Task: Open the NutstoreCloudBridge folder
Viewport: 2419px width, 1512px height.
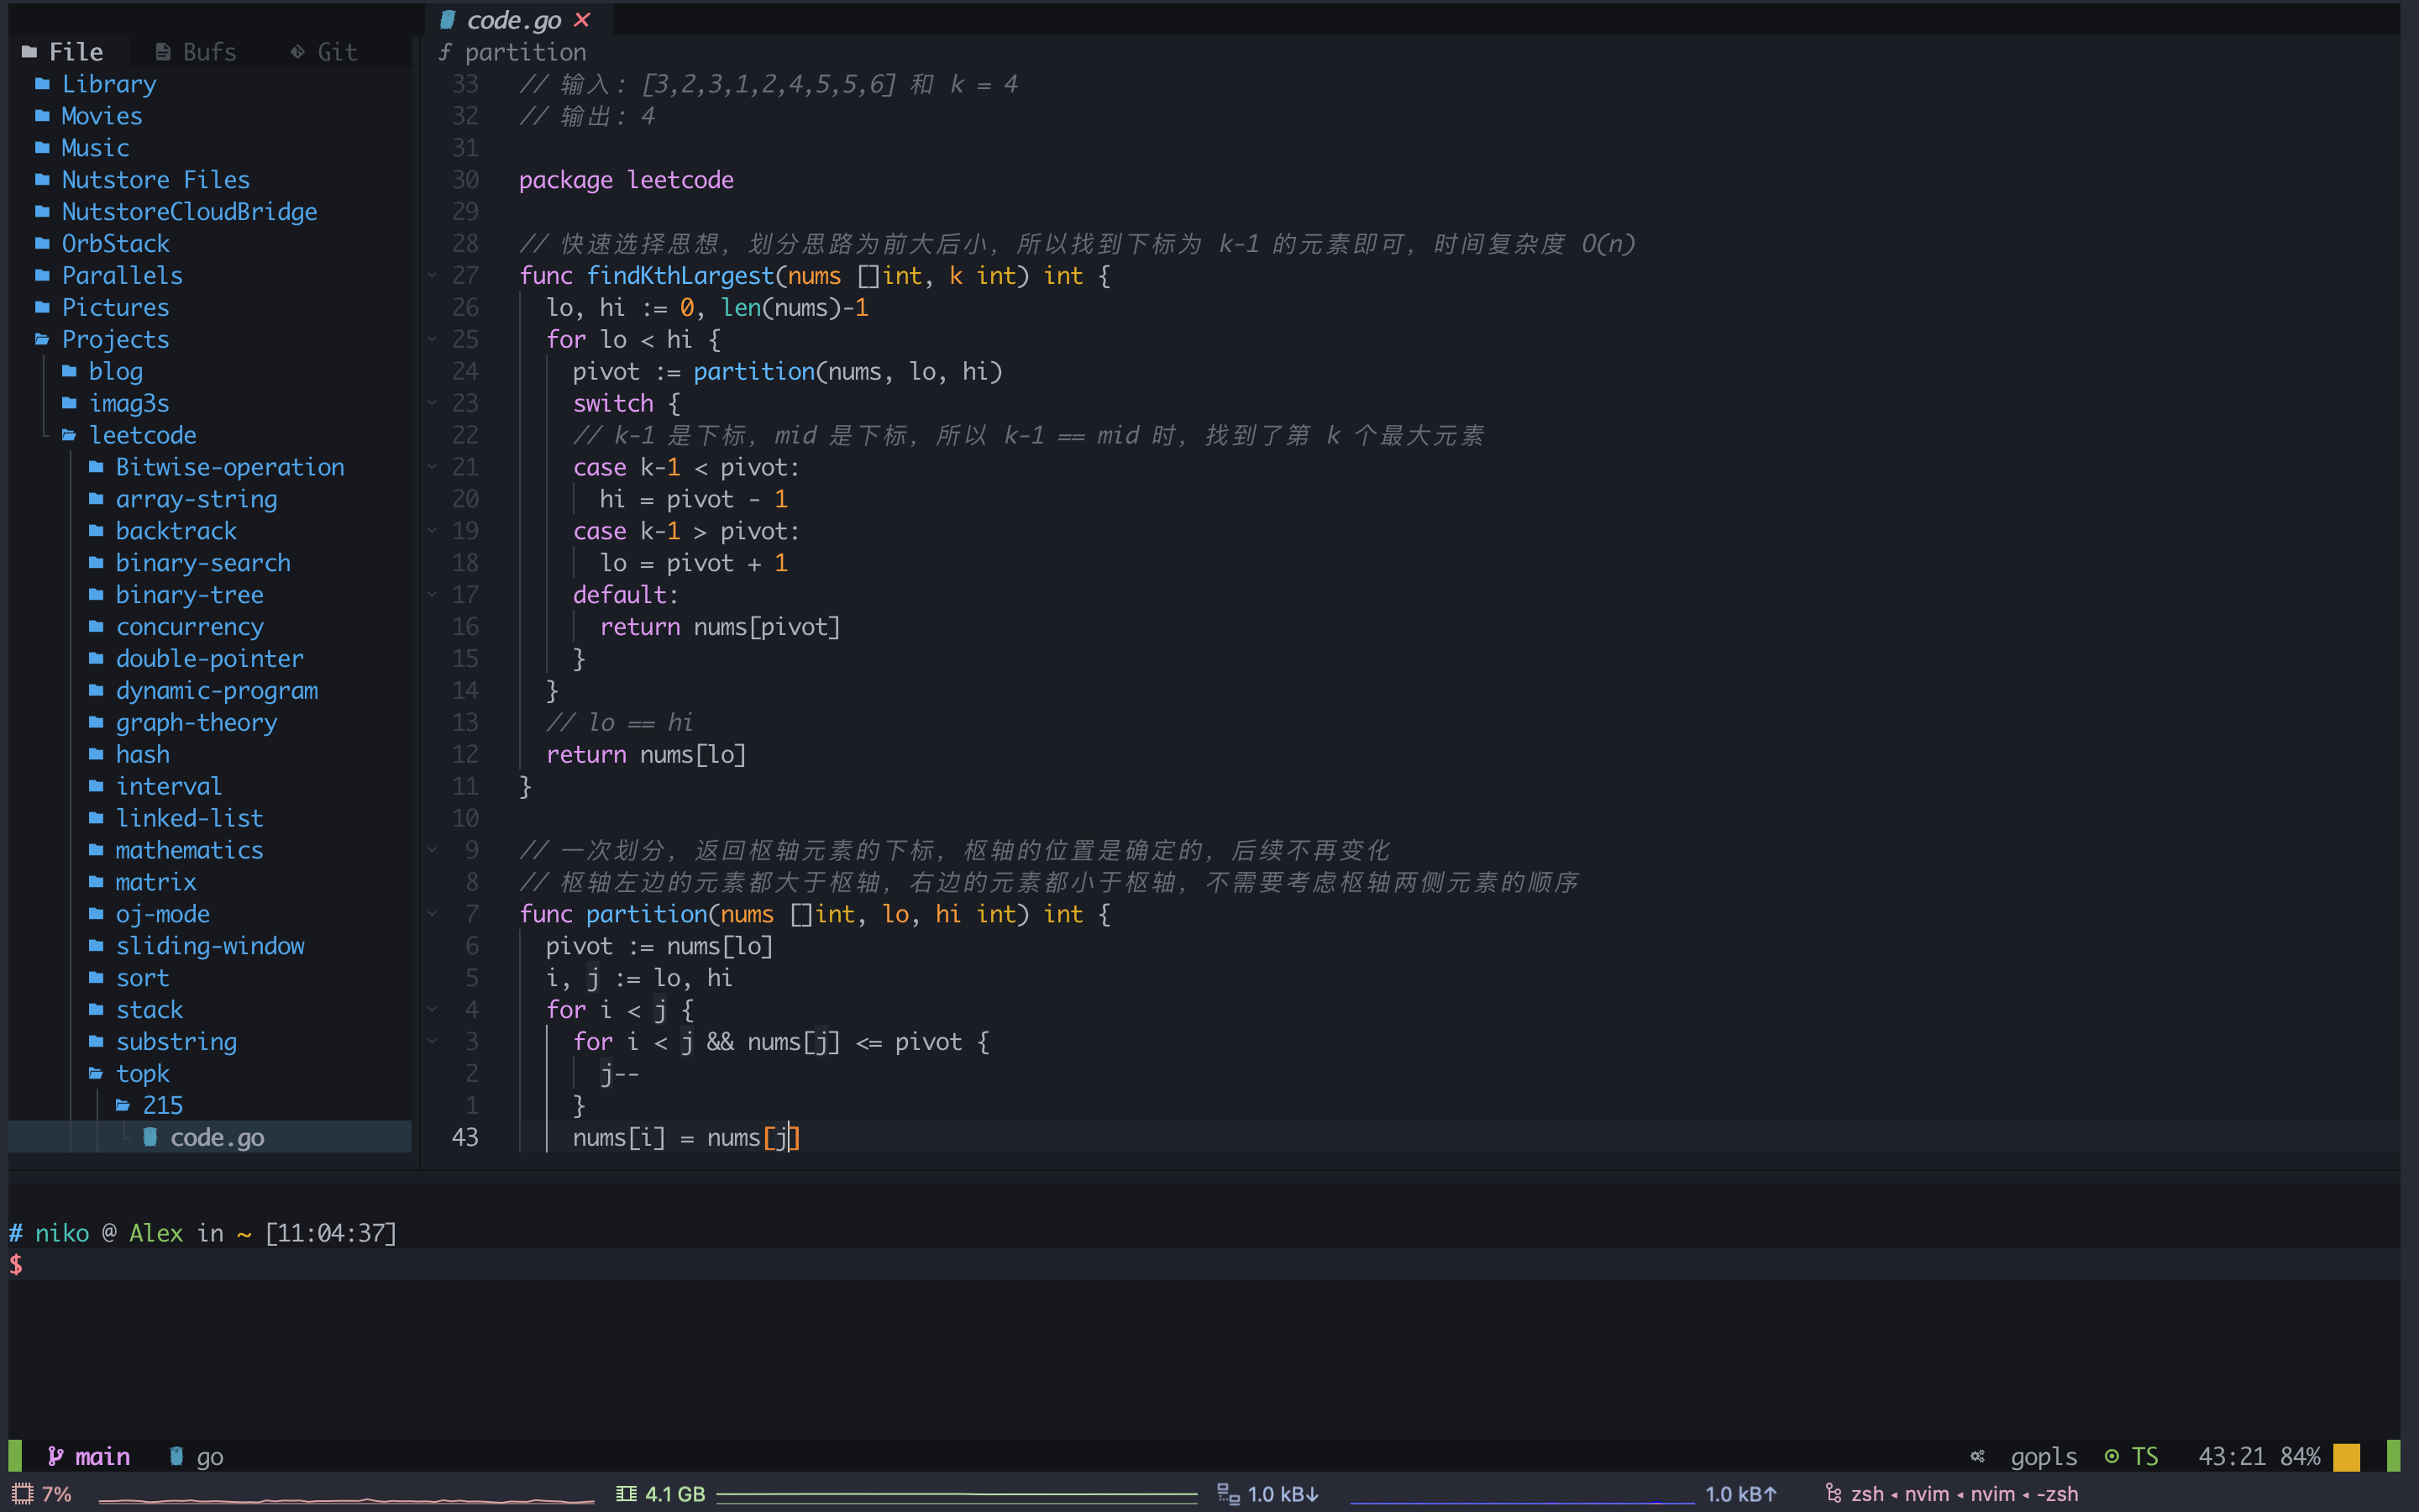Action: [x=190, y=212]
